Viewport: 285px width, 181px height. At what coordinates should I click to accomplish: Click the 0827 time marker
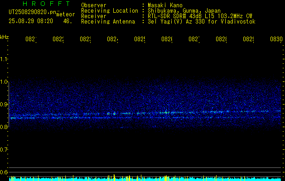(194, 39)
